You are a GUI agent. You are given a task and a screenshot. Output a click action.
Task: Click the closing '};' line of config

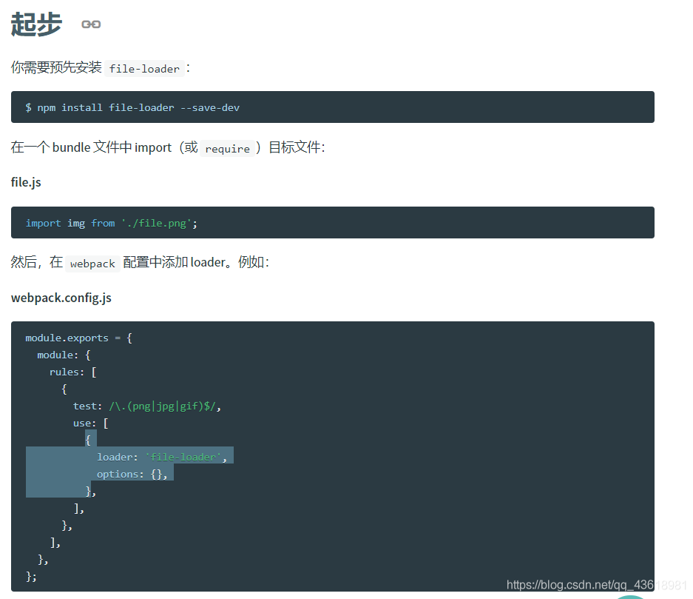tap(31, 577)
